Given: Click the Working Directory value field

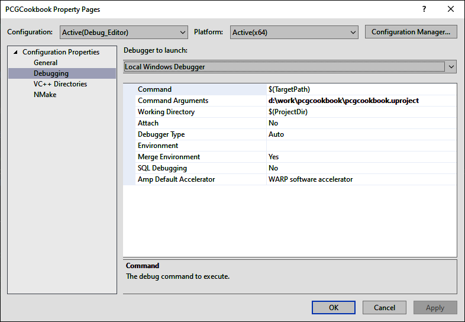Looking at the screenshot, I should (x=361, y=112).
